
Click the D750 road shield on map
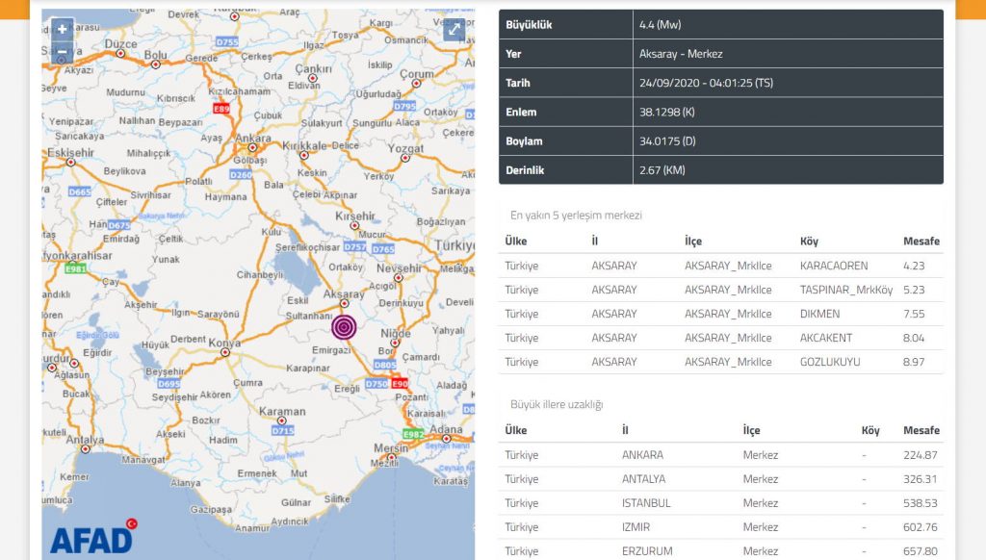(x=376, y=383)
